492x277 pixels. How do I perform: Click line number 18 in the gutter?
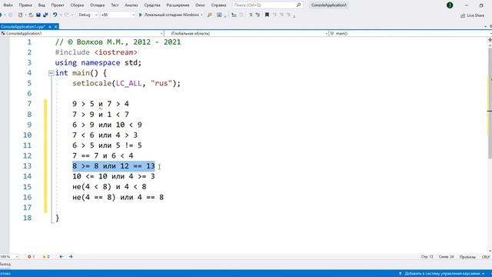tap(28, 218)
